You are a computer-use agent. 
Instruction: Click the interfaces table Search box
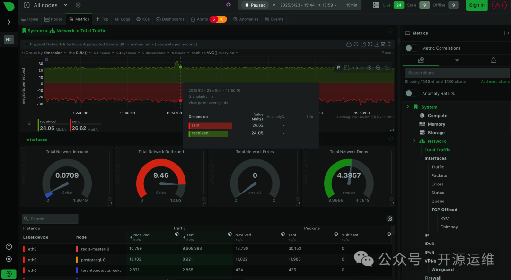coord(50,219)
